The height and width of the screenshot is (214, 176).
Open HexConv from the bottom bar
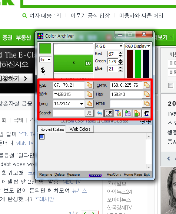pos(114,175)
